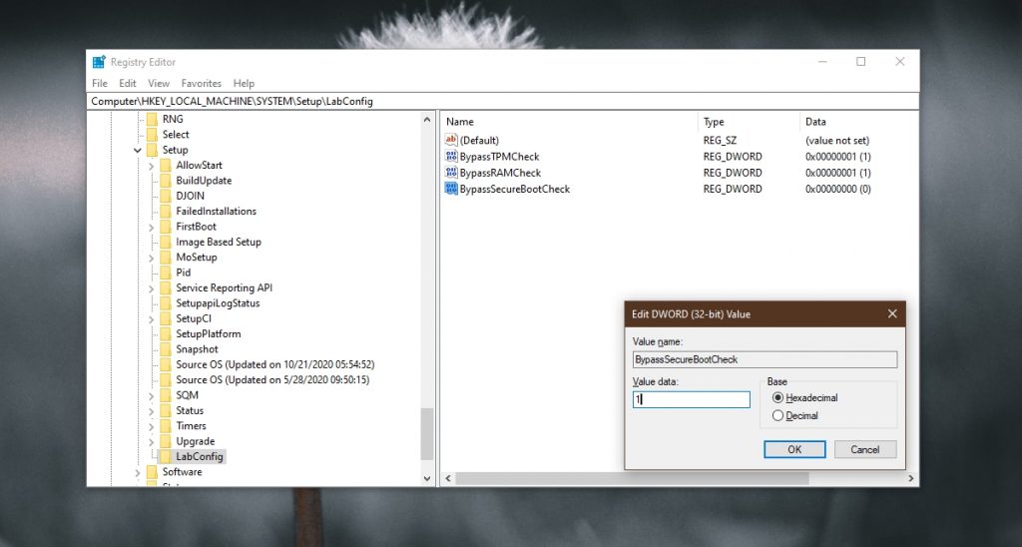This screenshot has height=547, width=1022.
Task: Open the Favorites menu
Action: 201,84
